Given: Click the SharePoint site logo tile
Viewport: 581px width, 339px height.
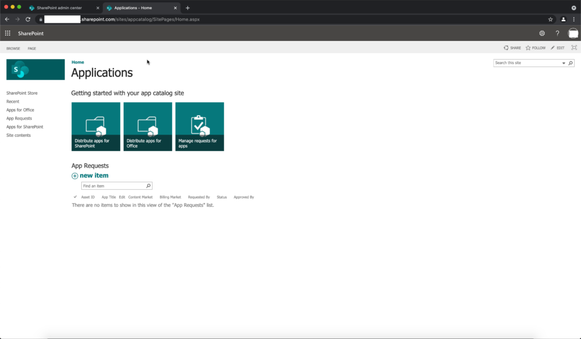Looking at the screenshot, I should pyautogui.click(x=36, y=69).
